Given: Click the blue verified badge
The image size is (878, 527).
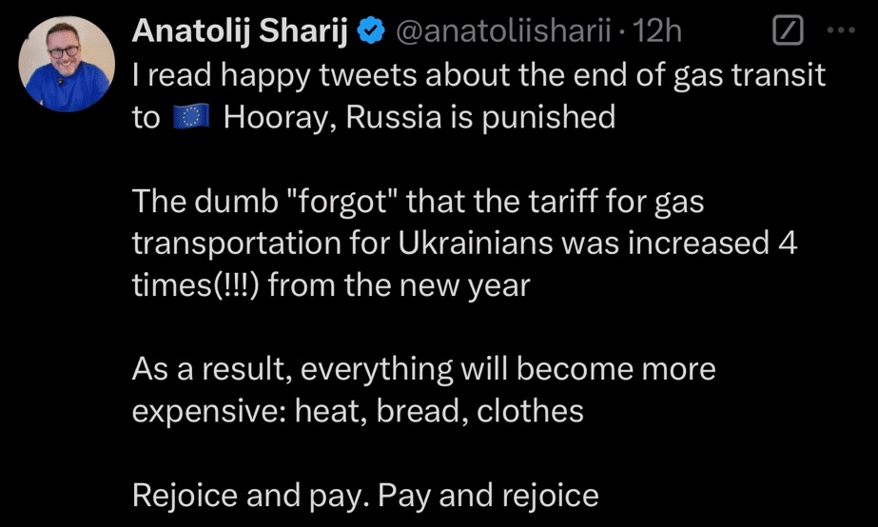Looking at the screenshot, I should (x=369, y=32).
